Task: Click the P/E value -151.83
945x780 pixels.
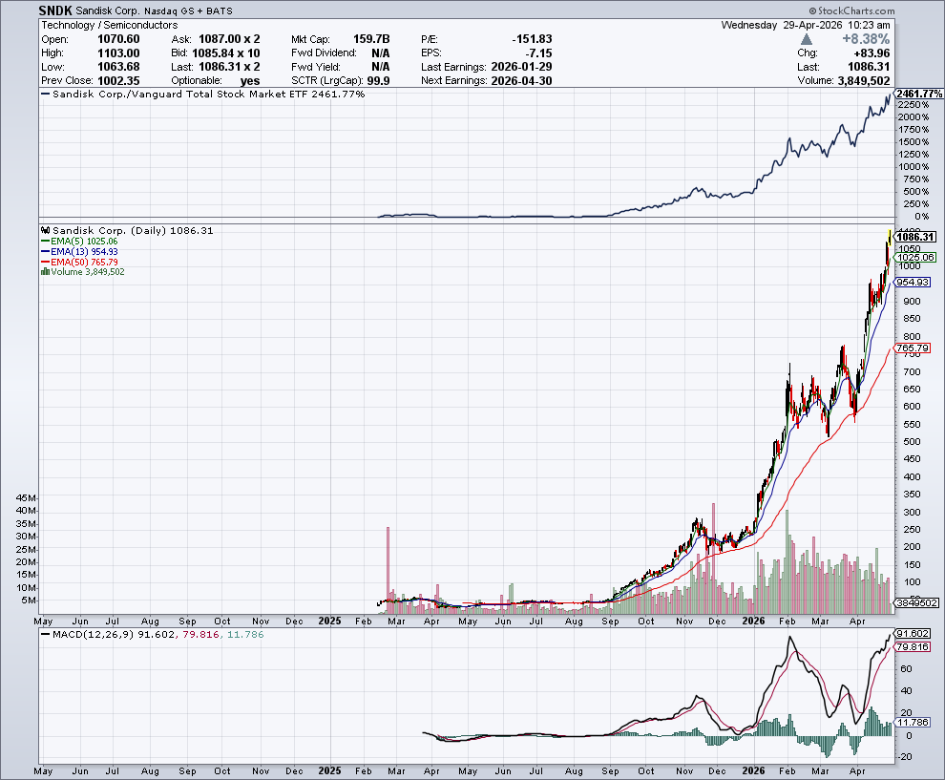Action: click(532, 39)
